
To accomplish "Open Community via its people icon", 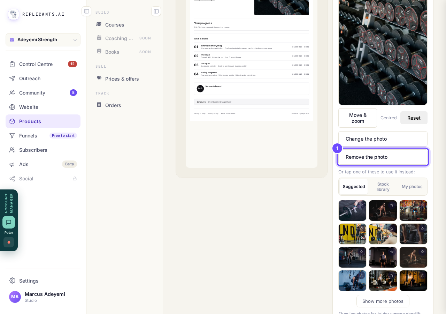I will tap(12, 93).
